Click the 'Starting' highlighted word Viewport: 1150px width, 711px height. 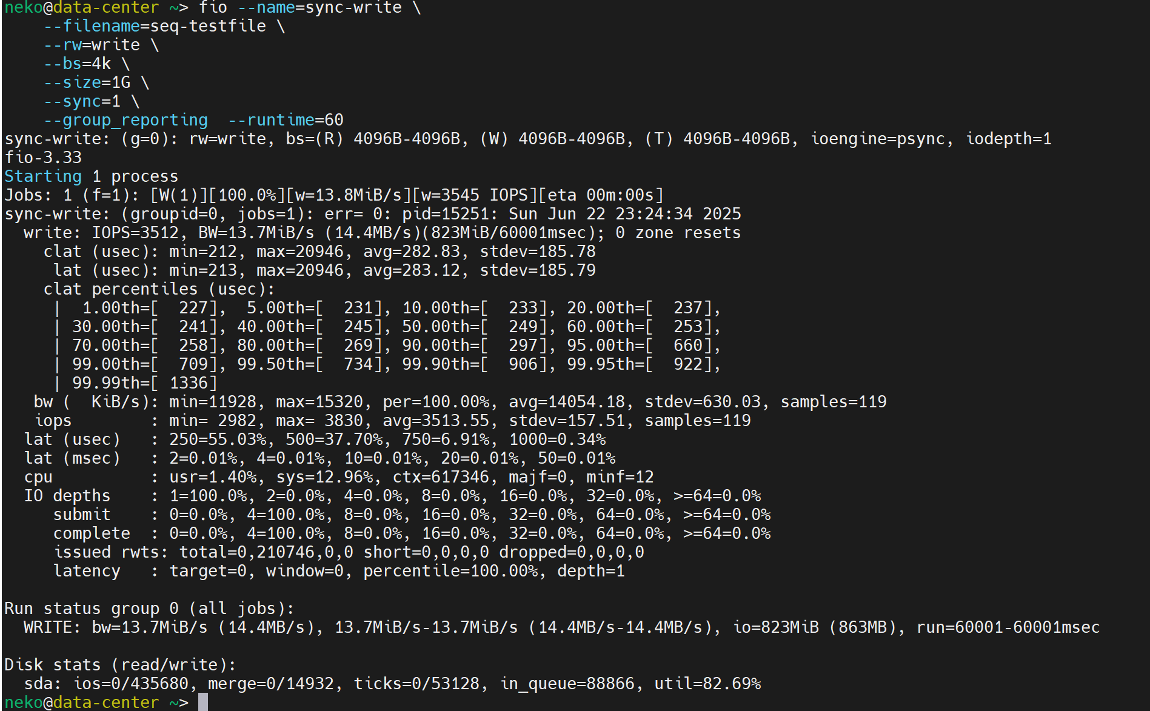[x=43, y=176]
